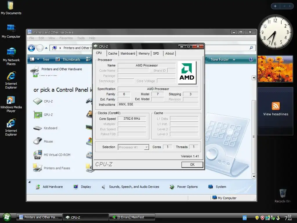Switch to the About tab in CPU-Z
Viewport: 297px width, 223px height.
[169, 53]
